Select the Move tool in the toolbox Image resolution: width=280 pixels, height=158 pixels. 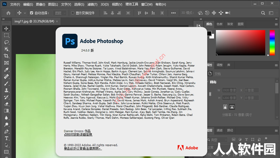pyautogui.click(x=6, y=28)
